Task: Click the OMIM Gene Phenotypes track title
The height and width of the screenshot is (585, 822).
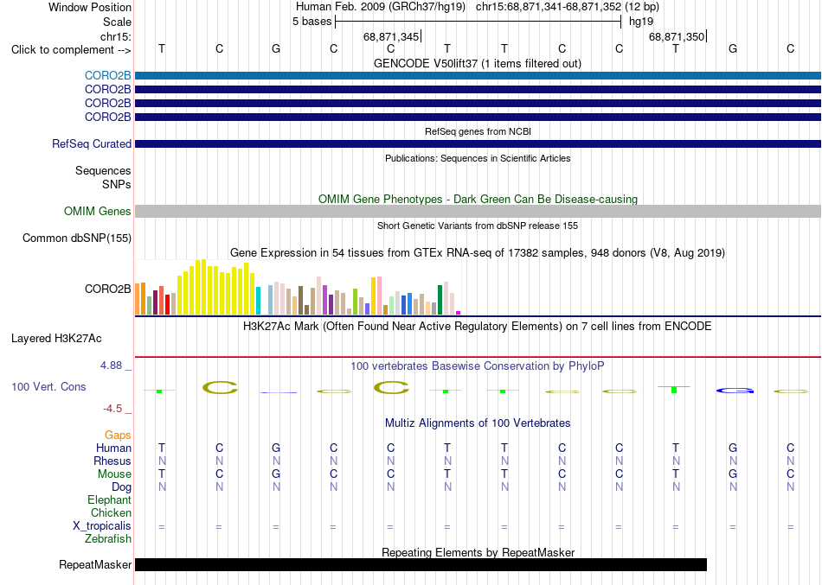Action: click(x=478, y=199)
